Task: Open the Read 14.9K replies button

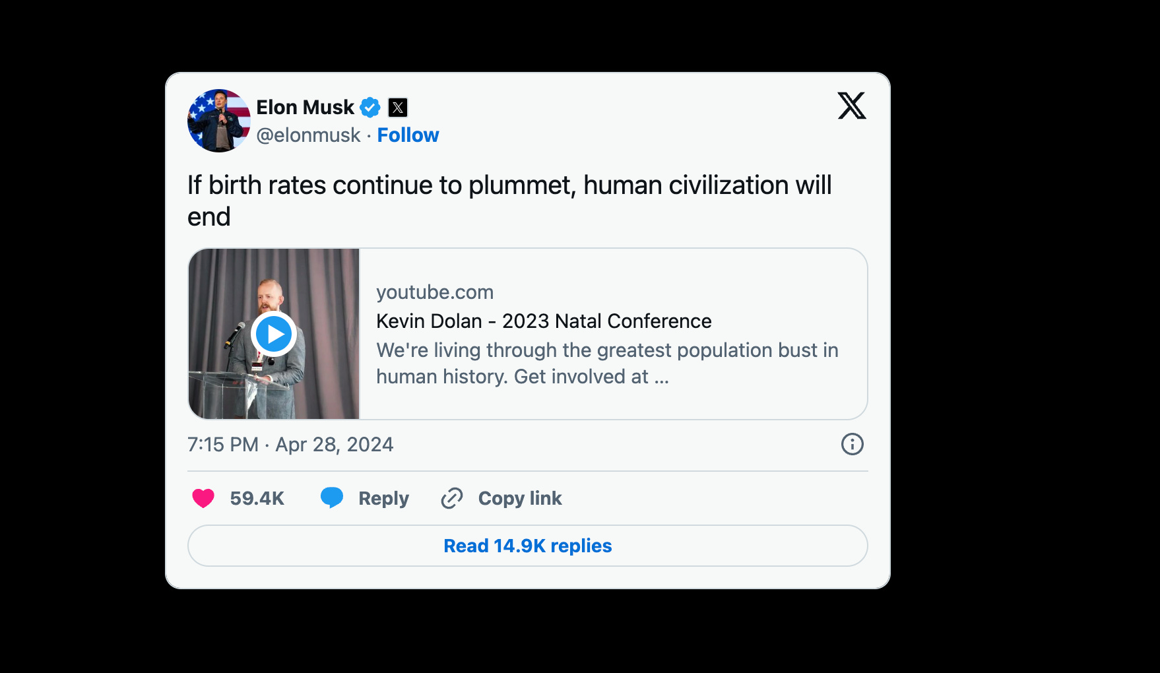Action: tap(527, 546)
